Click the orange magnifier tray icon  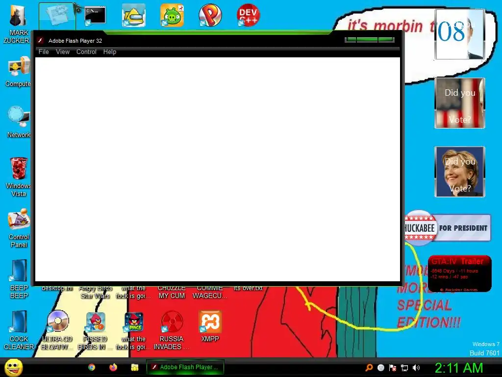pos(369,368)
